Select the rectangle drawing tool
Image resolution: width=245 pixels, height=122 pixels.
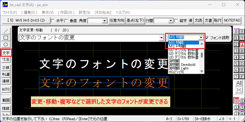[x=6, y=38]
